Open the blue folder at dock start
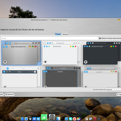 (x=22, y=119)
